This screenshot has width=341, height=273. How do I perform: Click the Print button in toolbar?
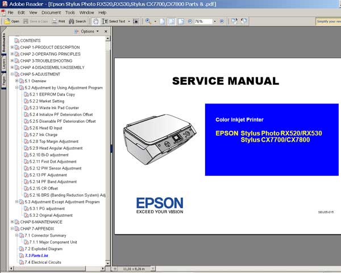[59, 22]
